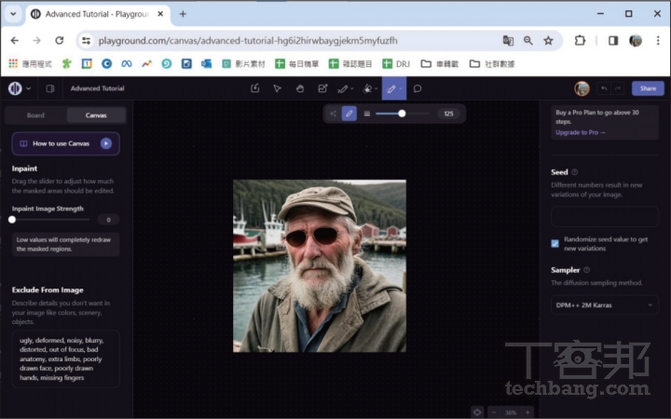The width and height of the screenshot is (671, 419).
Task: Click the undo arrow button
Action: pyautogui.click(x=604, y=88)
